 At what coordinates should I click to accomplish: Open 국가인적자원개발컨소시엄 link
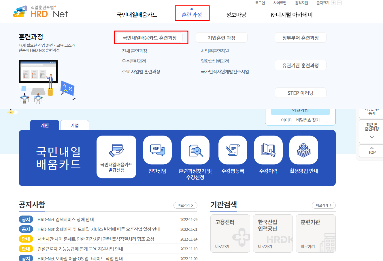(x=225, y=72)
